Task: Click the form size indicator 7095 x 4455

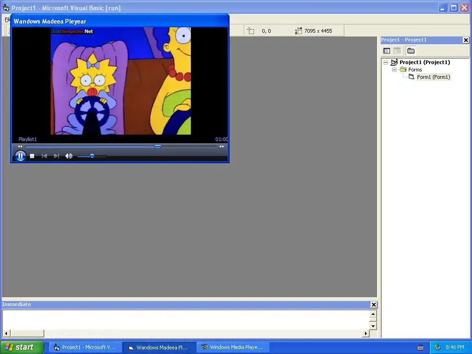Action: [318, 31]
